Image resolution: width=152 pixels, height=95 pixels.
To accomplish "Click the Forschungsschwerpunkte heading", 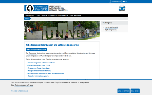I will [x=36, y=49].
